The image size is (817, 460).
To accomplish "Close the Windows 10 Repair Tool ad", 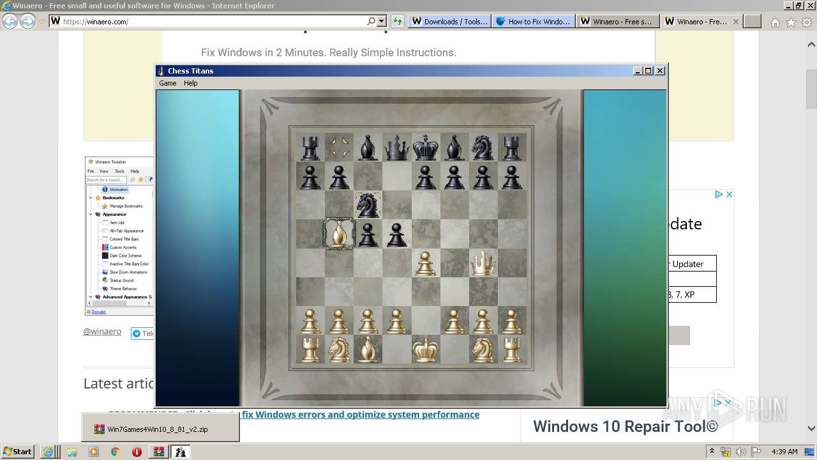I will click(x=728, y=402).
